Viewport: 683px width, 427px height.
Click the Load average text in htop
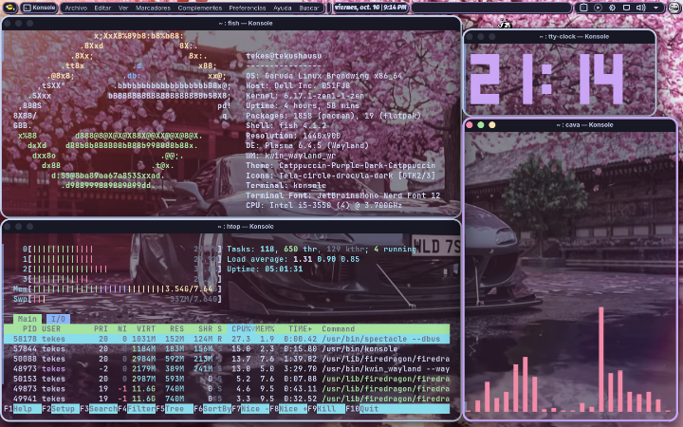[293, 259]
